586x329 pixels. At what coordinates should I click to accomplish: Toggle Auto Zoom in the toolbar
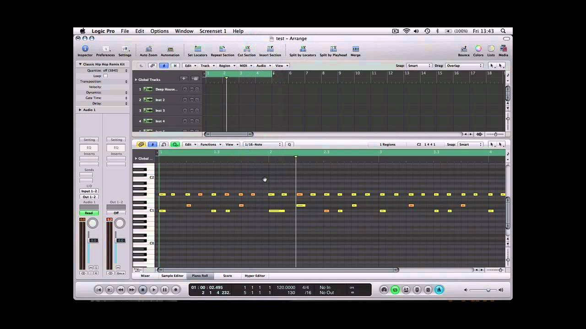pos(148,49)
